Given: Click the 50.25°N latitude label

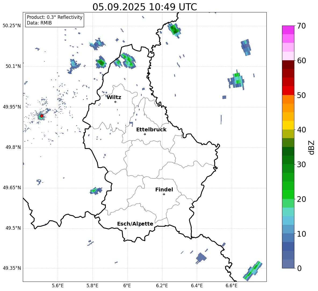Looking at the screenshot, I should pyautogui.click(x=12, y=26).
